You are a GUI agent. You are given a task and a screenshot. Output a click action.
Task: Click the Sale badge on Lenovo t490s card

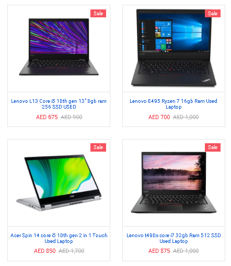pos(213,147)
